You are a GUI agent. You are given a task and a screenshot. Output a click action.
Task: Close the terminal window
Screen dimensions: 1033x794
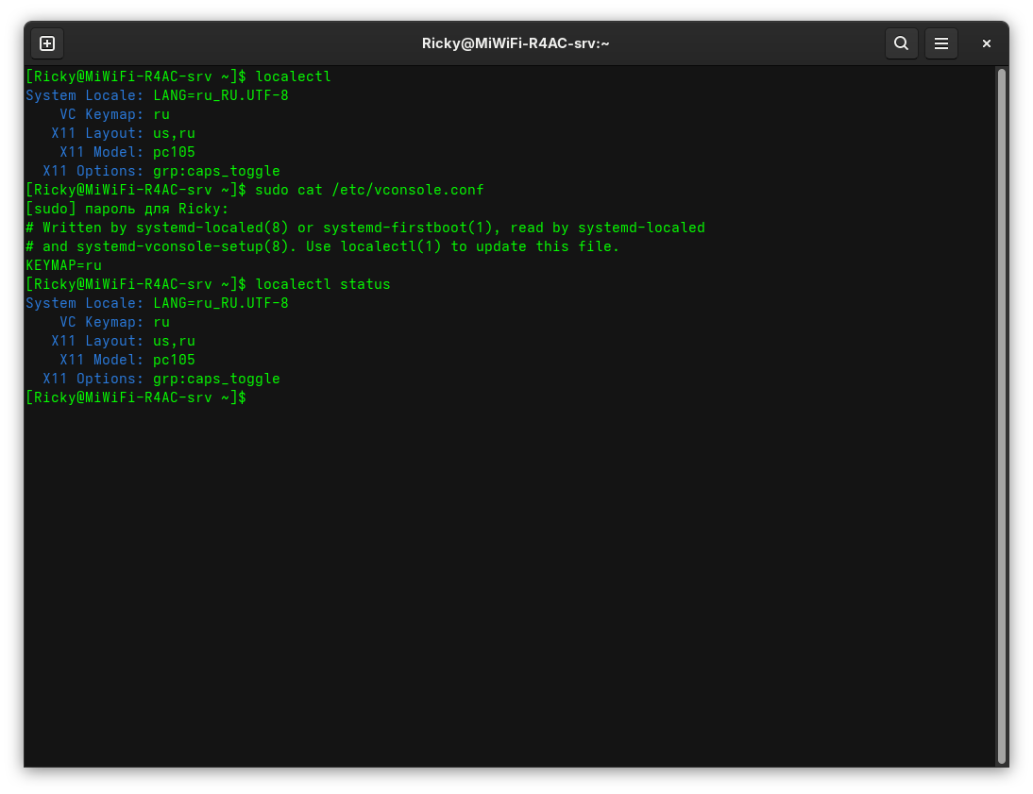coord(986,43)
